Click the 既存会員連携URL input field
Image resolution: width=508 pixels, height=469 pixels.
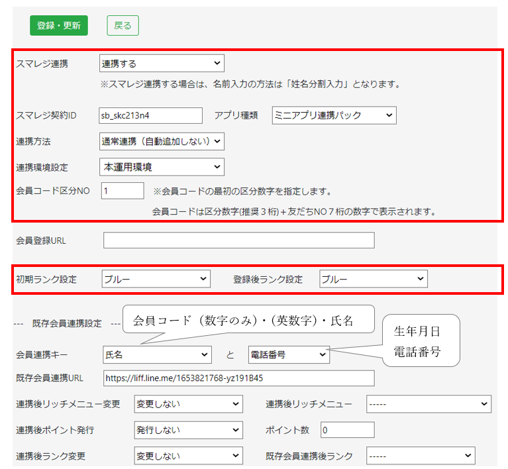pyautogui.click(x=239, y=378)
